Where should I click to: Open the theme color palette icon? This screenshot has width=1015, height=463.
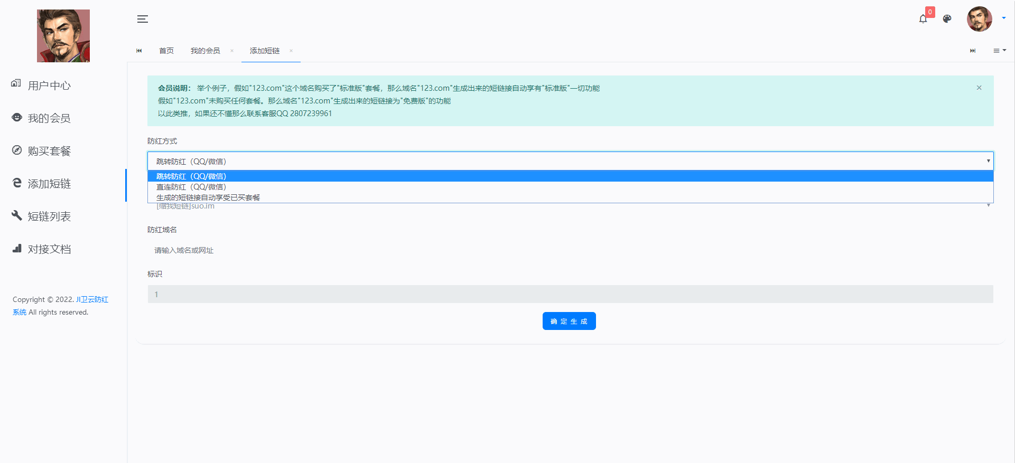[947, 19]
